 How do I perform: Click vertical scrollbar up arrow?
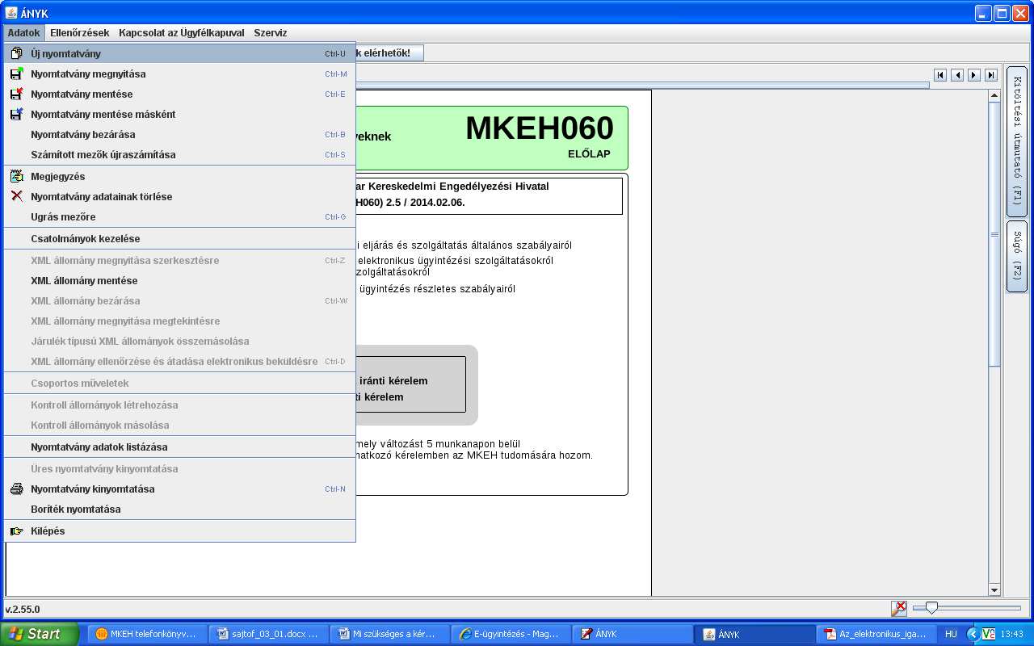pyautogui.click(x=994, y=96)
